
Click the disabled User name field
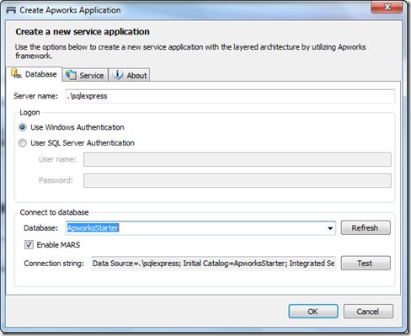(238, 159)
